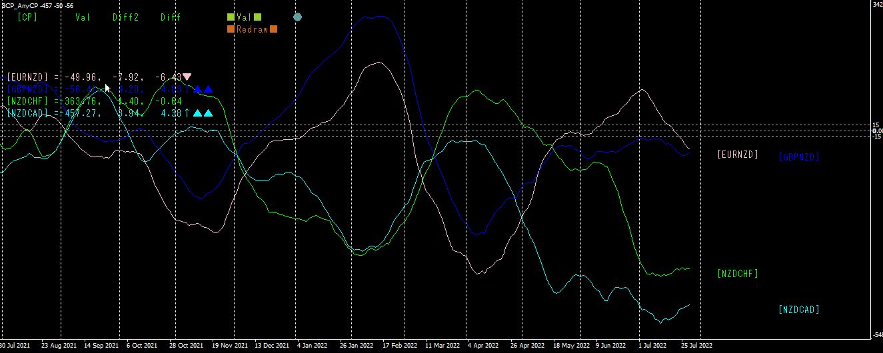883x353 pixels.
Task: Click the second cyan up triangle on the NZDCAD row
Action: [x=208, y=113]
